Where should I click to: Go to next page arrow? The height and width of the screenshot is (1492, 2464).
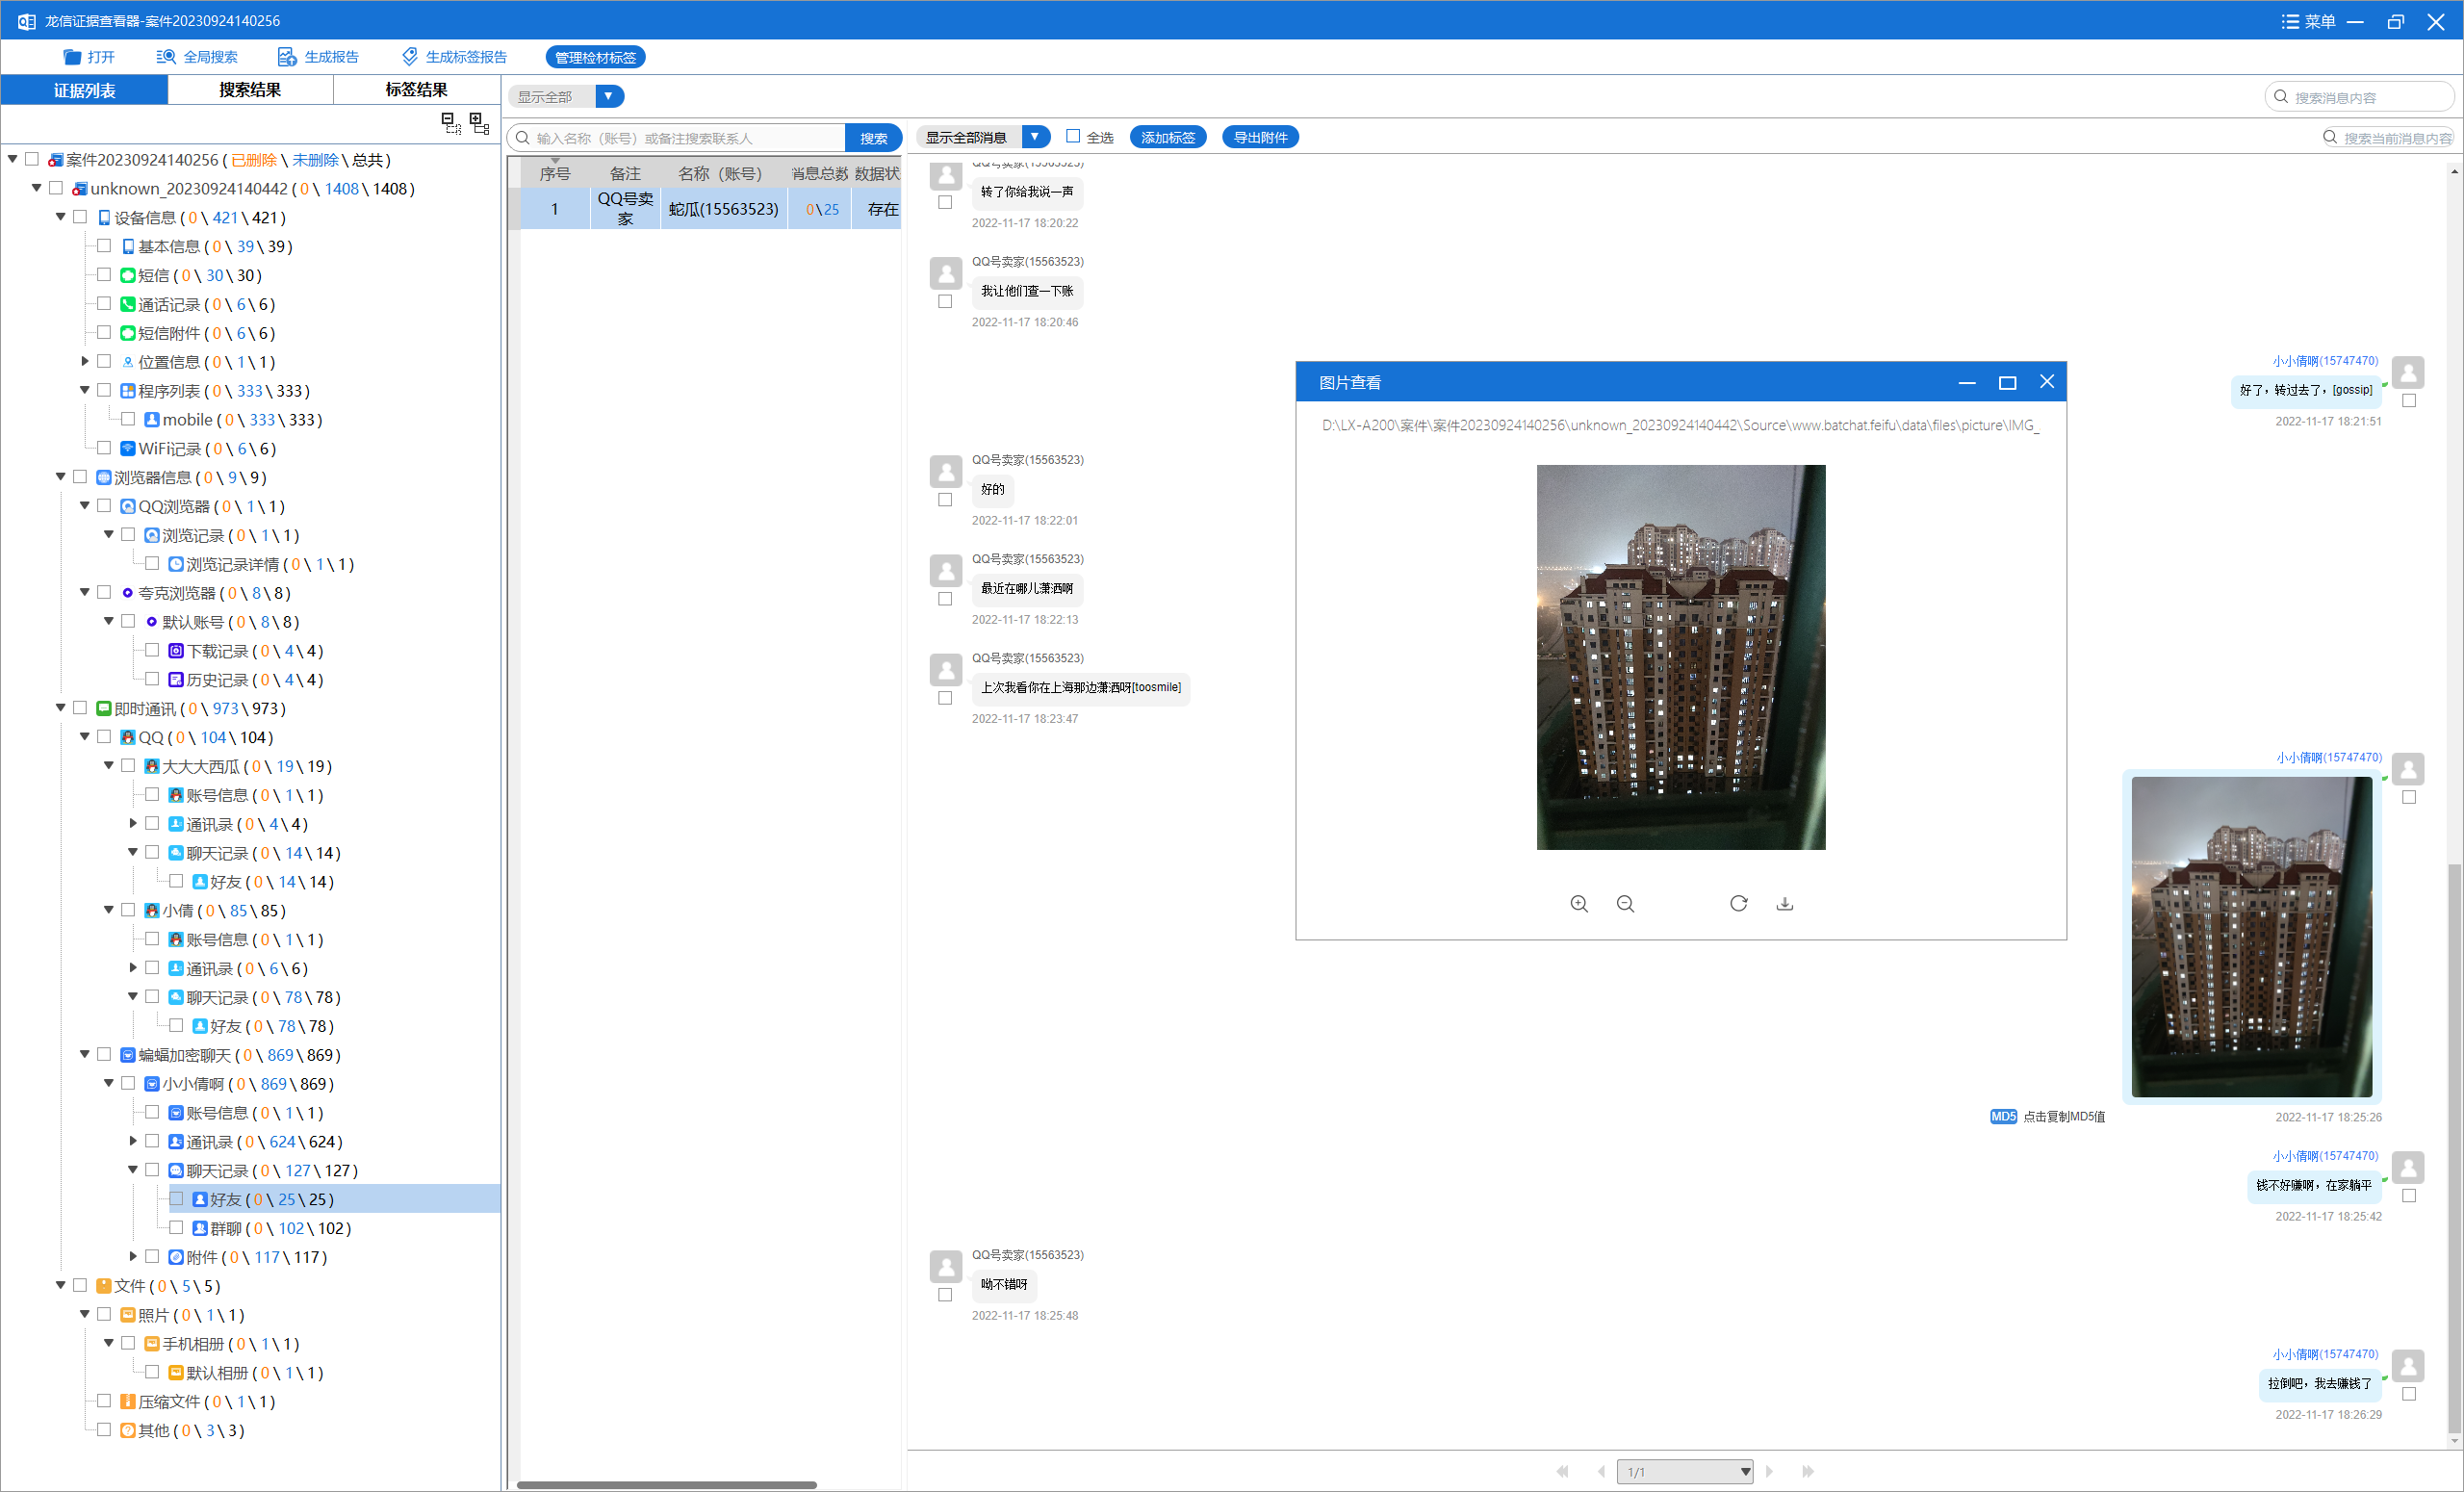1770,1471
